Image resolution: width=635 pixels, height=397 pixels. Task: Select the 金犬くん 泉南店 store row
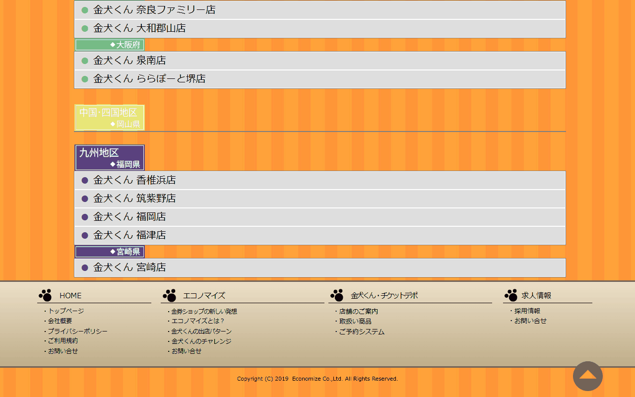point(320,61)
